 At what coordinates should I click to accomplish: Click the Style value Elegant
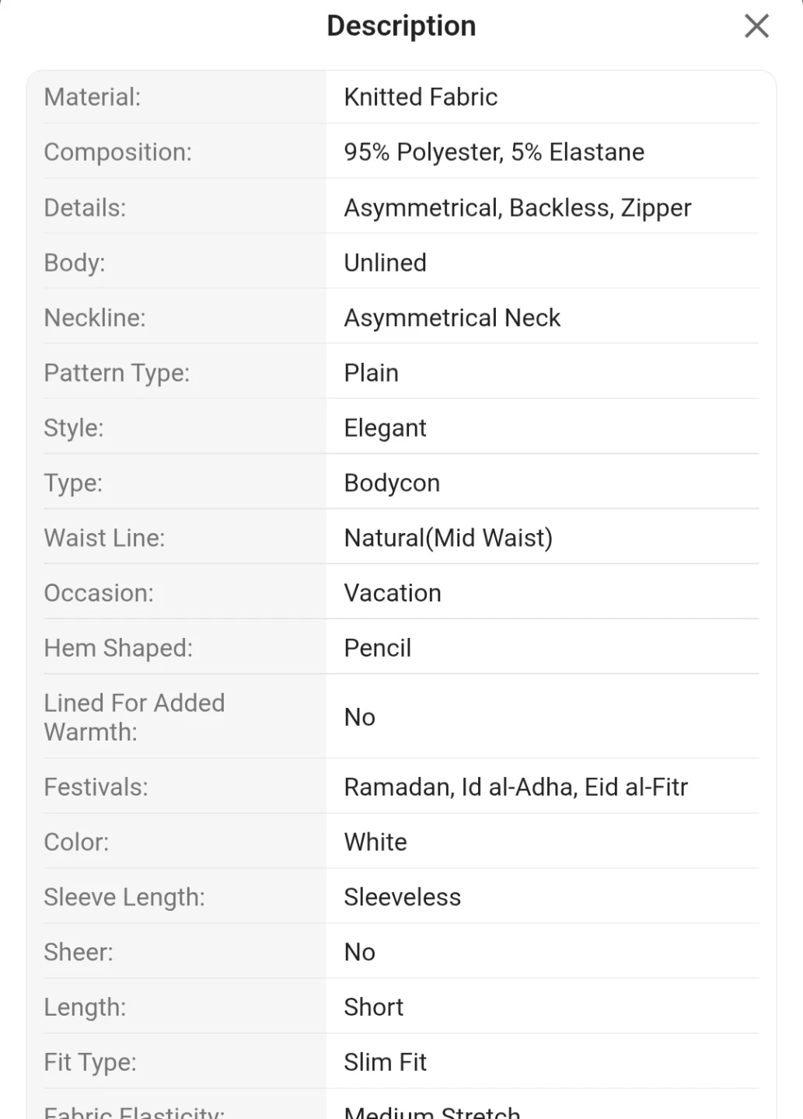(x=386, y=428)
